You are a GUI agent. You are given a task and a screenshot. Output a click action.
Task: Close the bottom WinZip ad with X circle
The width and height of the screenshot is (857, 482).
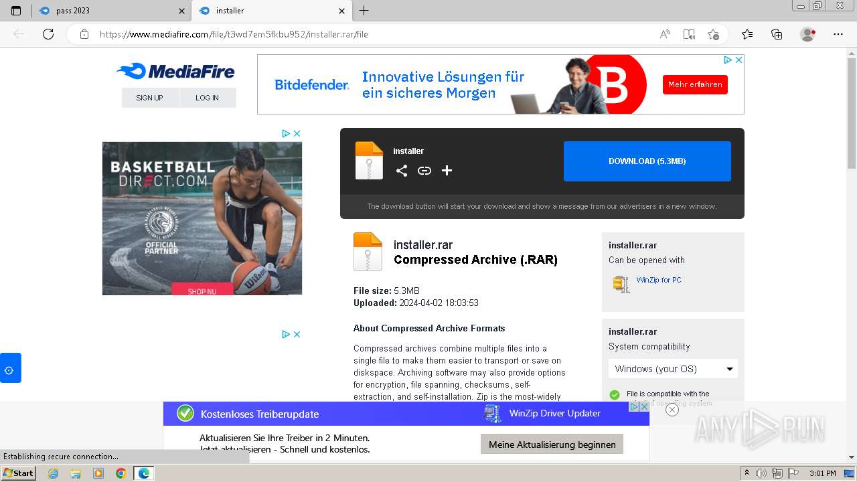point(672,410)
